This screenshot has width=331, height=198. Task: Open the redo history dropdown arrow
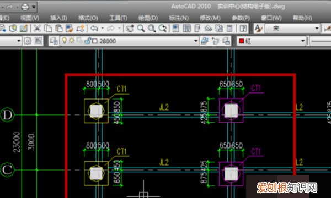119,28
